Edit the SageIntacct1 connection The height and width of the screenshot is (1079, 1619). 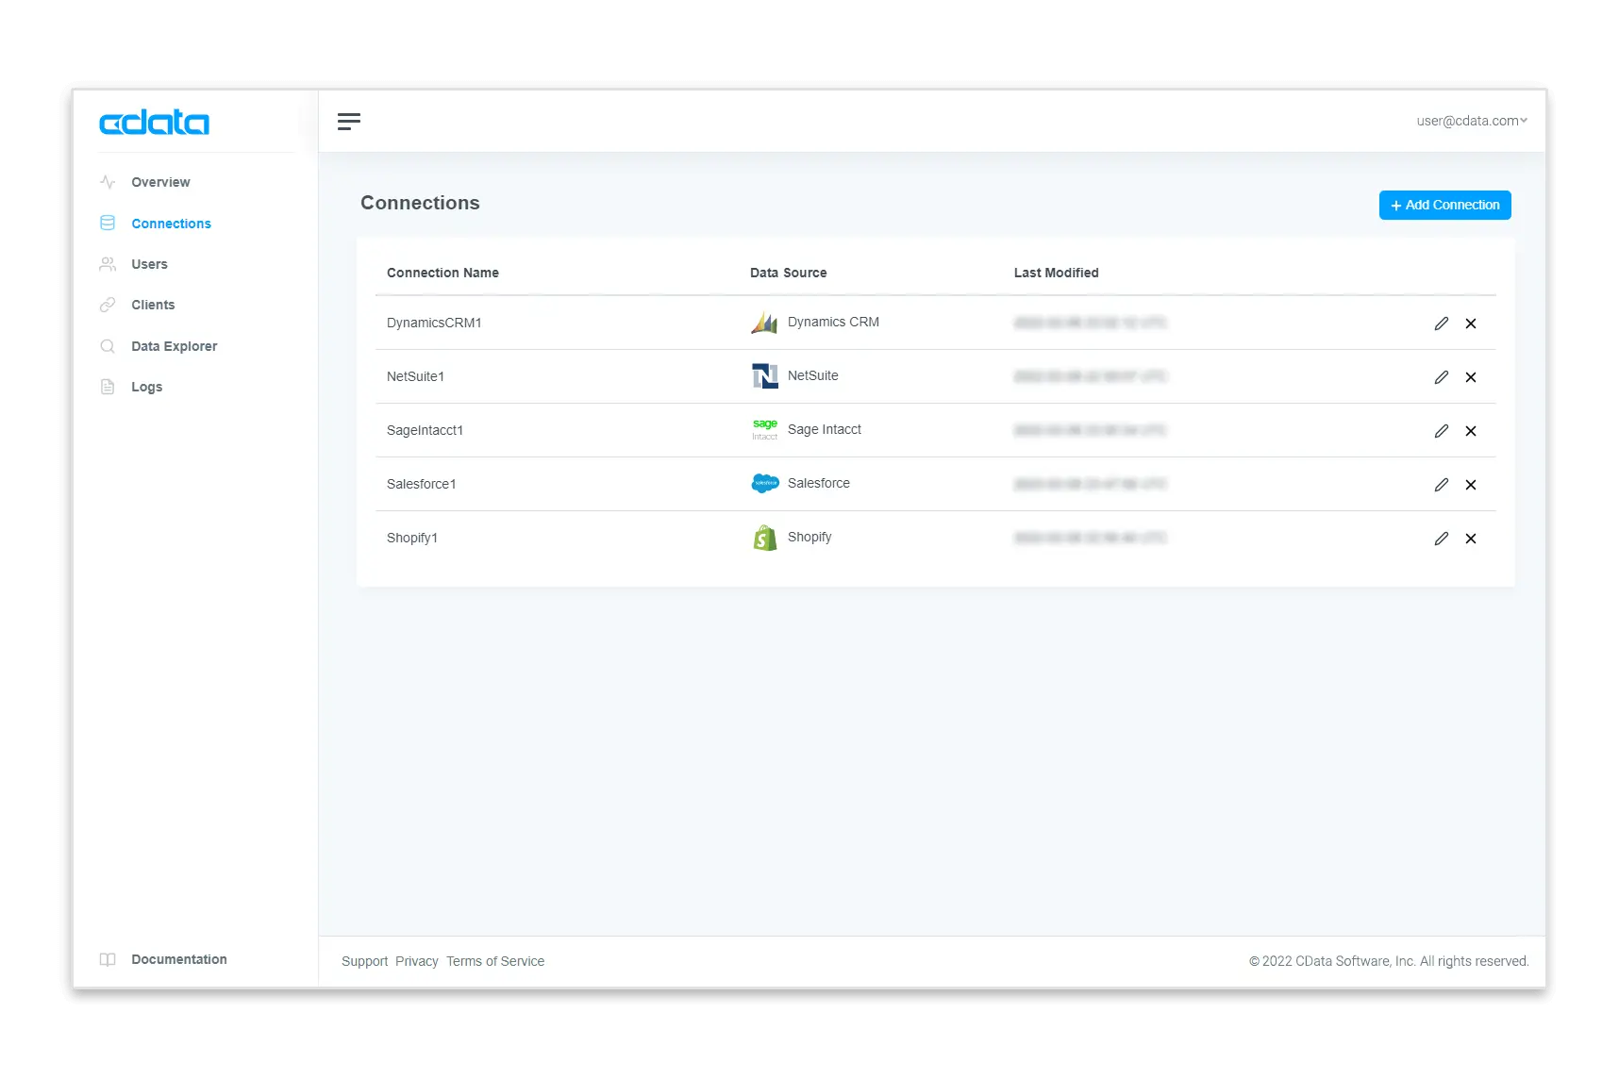tap(1441, 431)
